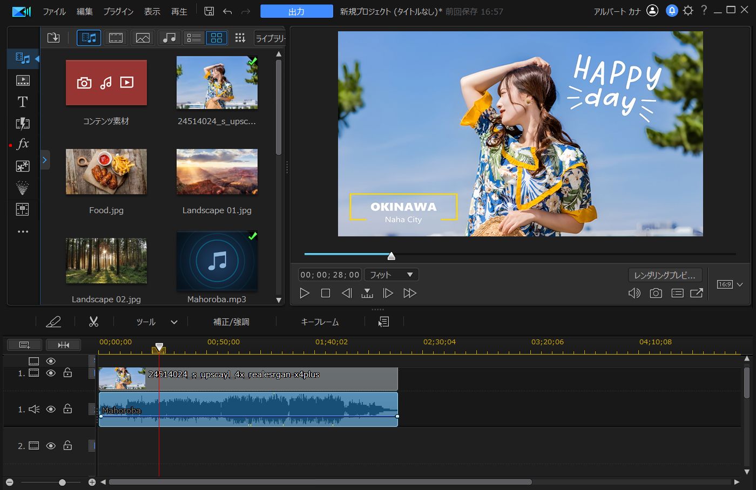The width and height of the screenshot is (756, 490).
Task: Undock the preview window icon
Action: click(x=697, y=293)
